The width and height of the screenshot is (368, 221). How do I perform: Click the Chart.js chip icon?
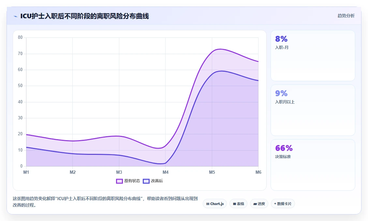pos(208,204)
